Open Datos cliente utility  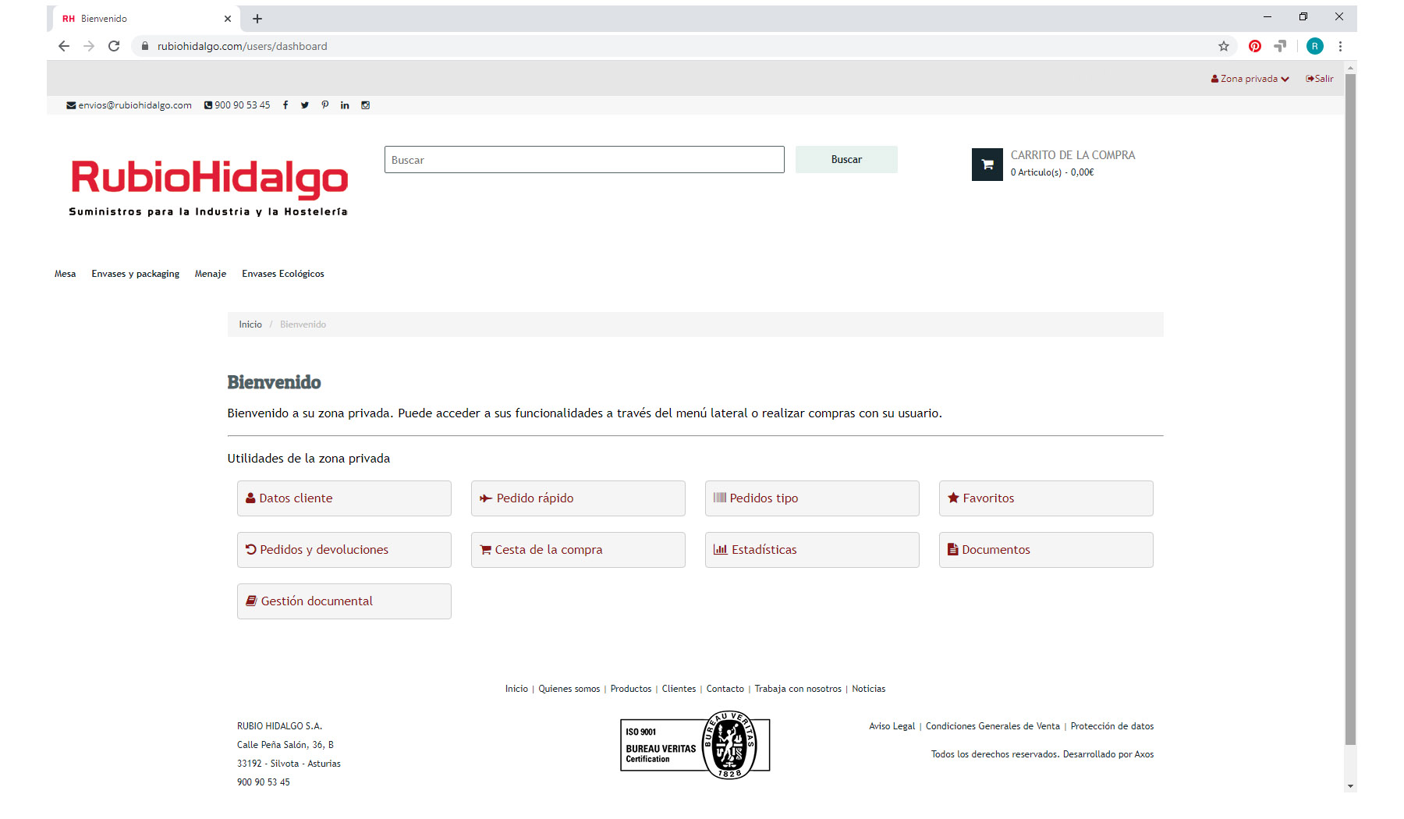(x=344, y=498)
